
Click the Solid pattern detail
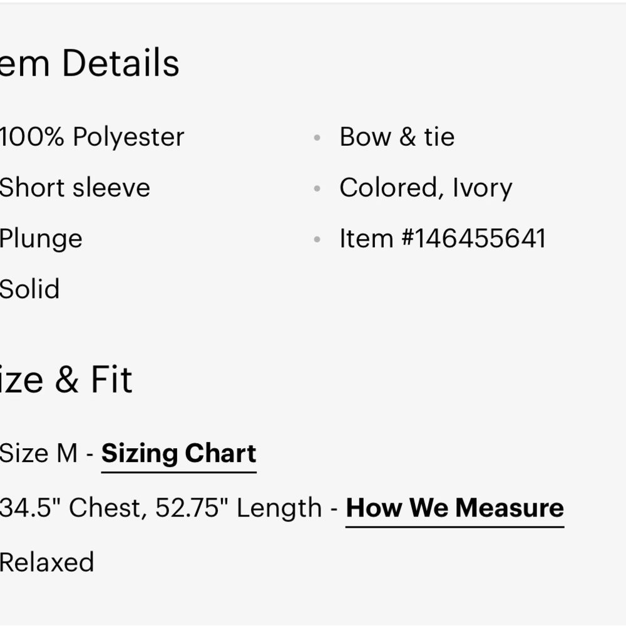[29, 289]
